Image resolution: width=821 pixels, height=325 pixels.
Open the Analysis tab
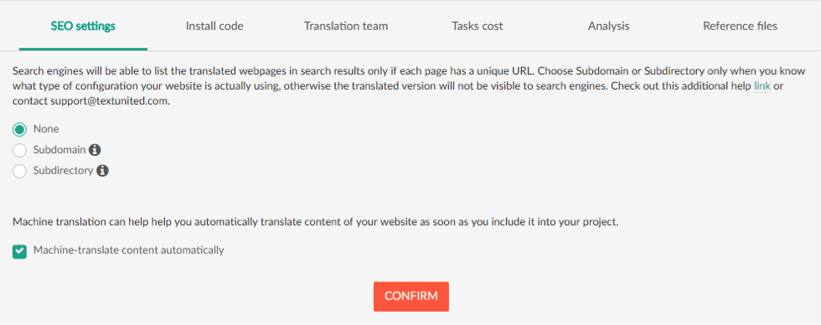point(608,26)
